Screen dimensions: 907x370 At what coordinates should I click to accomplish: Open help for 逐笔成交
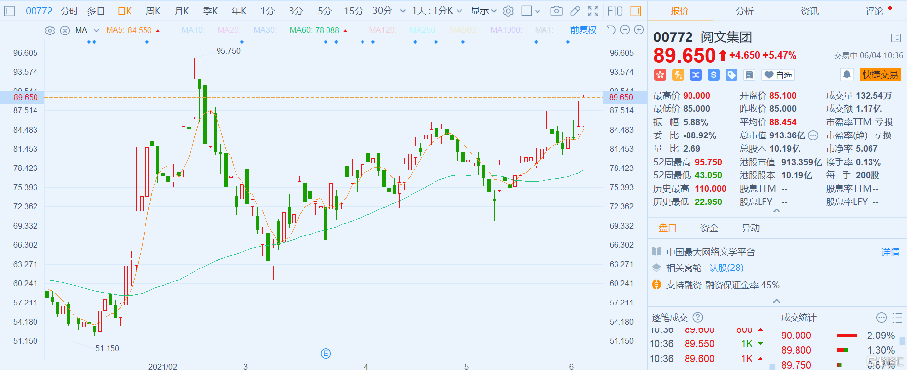coord(698,318)
